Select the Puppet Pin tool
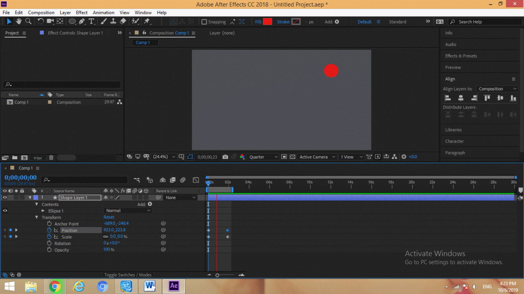Viewport: 524px width, 294px height. (147, 21)
